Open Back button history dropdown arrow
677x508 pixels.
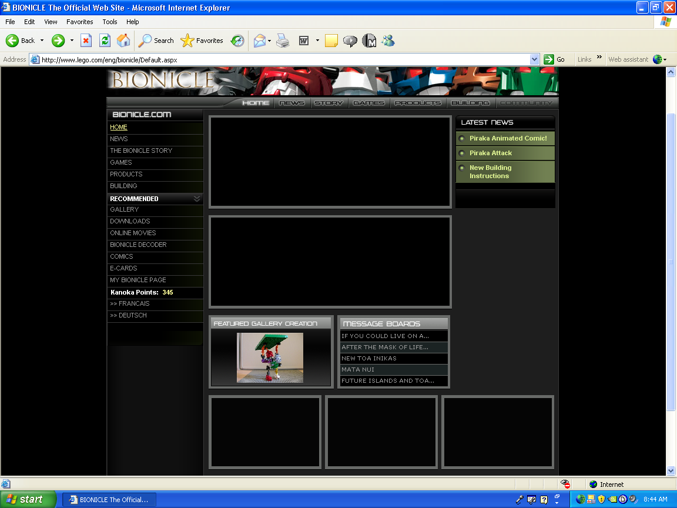(42, 41)
